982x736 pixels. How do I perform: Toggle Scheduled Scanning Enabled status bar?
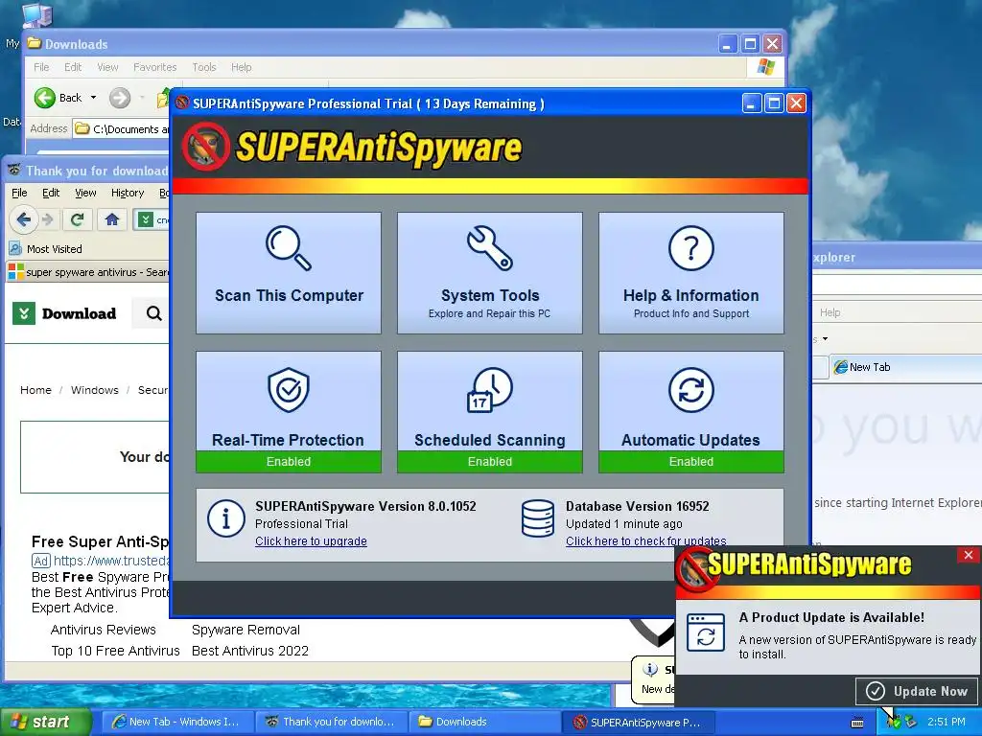pyautogui.click(x=490, y=461)
